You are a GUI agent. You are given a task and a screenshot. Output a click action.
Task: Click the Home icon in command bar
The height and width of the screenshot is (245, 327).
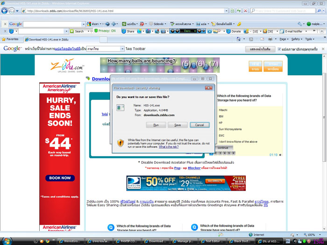(x=239, y=39)
